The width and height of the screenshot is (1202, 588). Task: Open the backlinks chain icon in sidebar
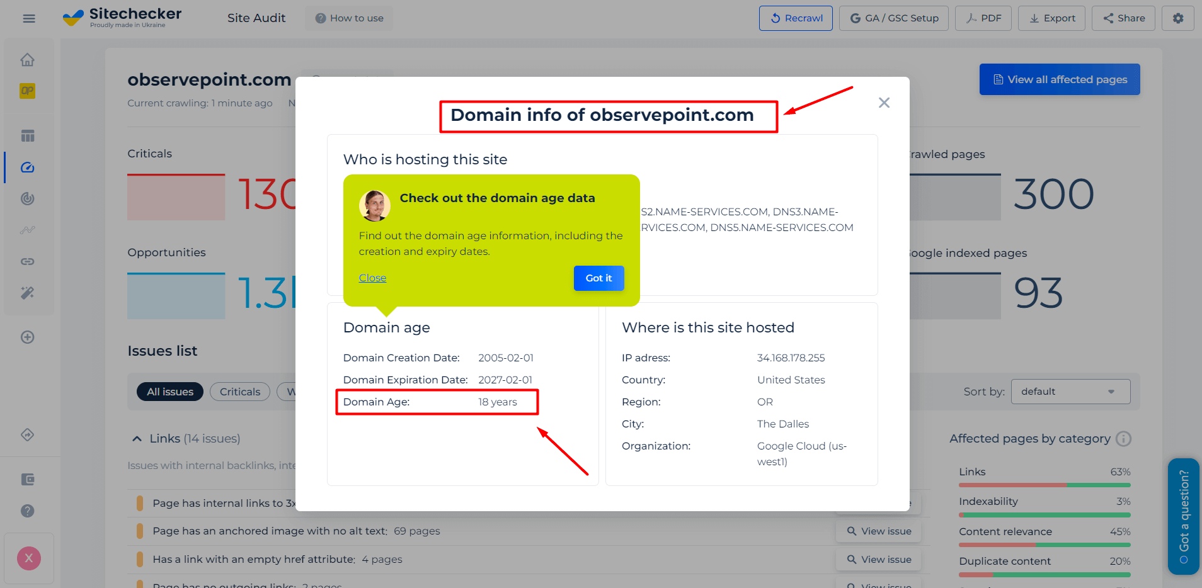27,261
